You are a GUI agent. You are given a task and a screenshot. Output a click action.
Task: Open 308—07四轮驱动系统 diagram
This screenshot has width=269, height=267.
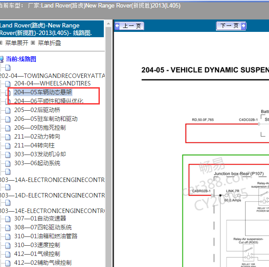click(43, 227)
